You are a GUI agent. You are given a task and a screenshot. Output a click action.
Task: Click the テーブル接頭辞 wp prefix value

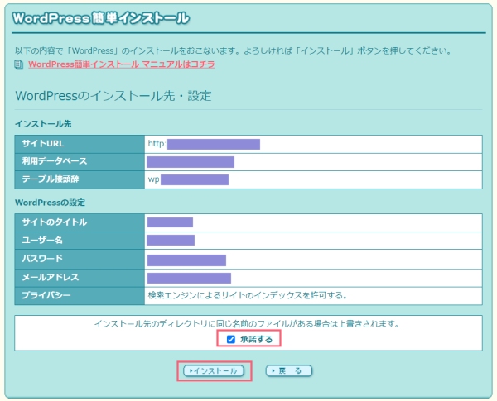[x=188, y=179]
